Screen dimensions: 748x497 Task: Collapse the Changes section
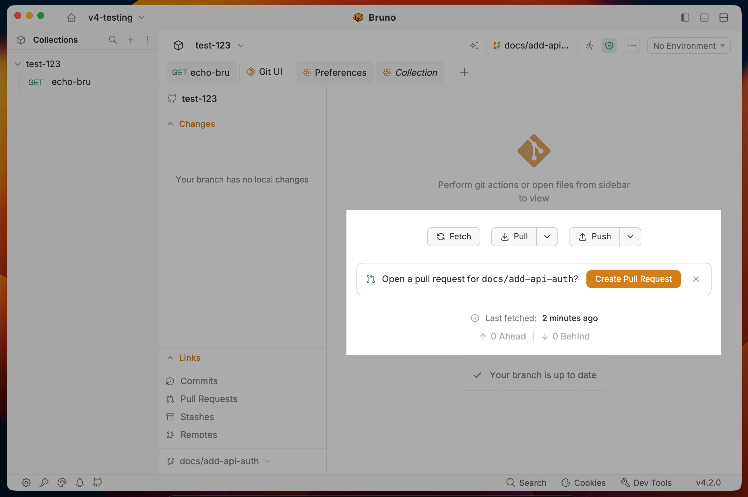pos(170,124)
